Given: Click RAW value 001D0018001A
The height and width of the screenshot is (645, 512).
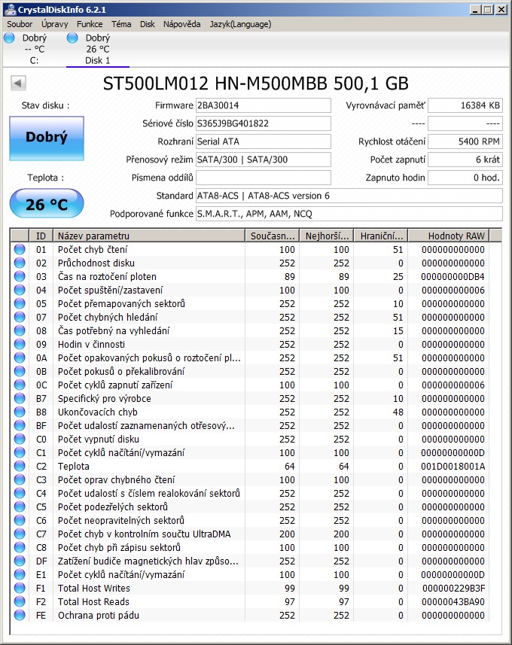Looking at the screenshot, I should point(453,466).
